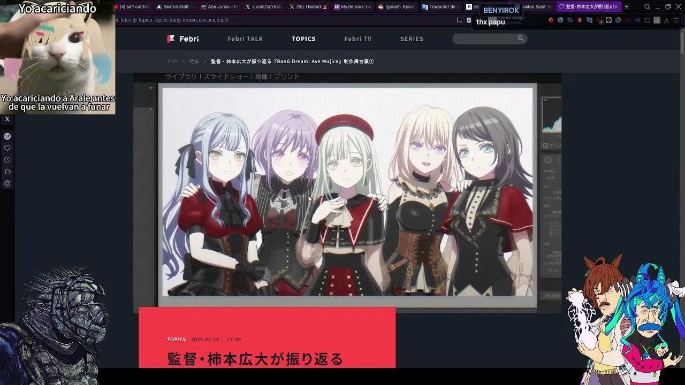This screenshot has height=385, width=685.
Task: Open the extensions cube icon in browser toolbar
Action: point(648,20)
